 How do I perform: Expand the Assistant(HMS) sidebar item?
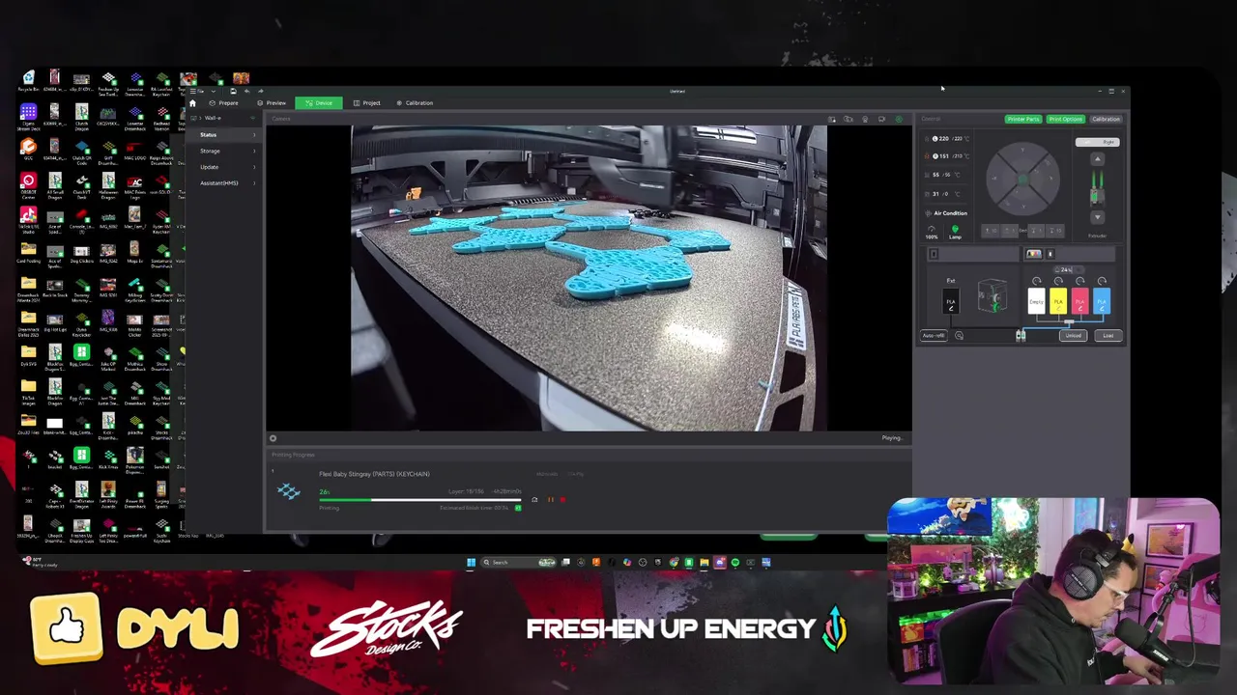[x=254, y=182]
